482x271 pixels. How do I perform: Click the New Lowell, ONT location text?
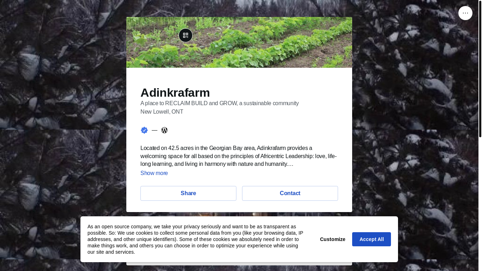[162, 112]
